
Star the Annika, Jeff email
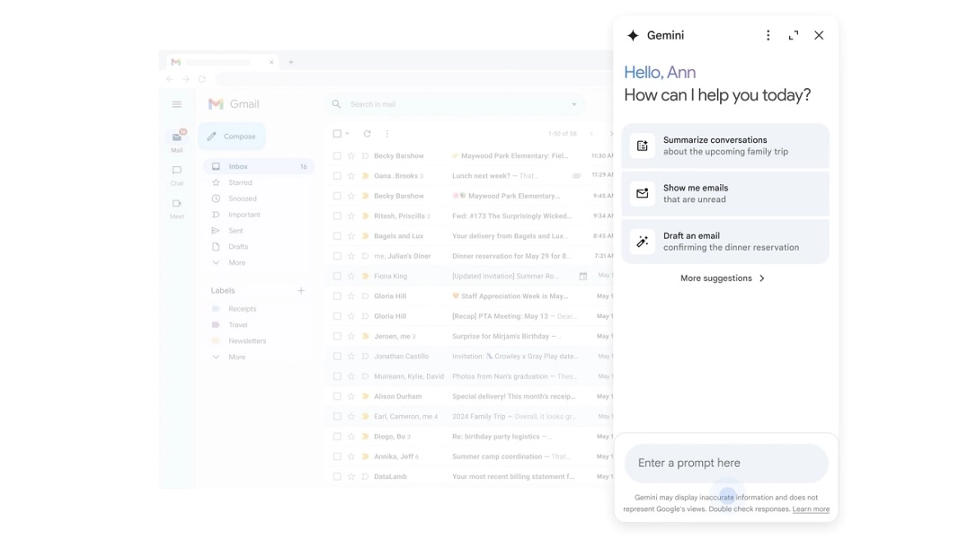point(351,456)
